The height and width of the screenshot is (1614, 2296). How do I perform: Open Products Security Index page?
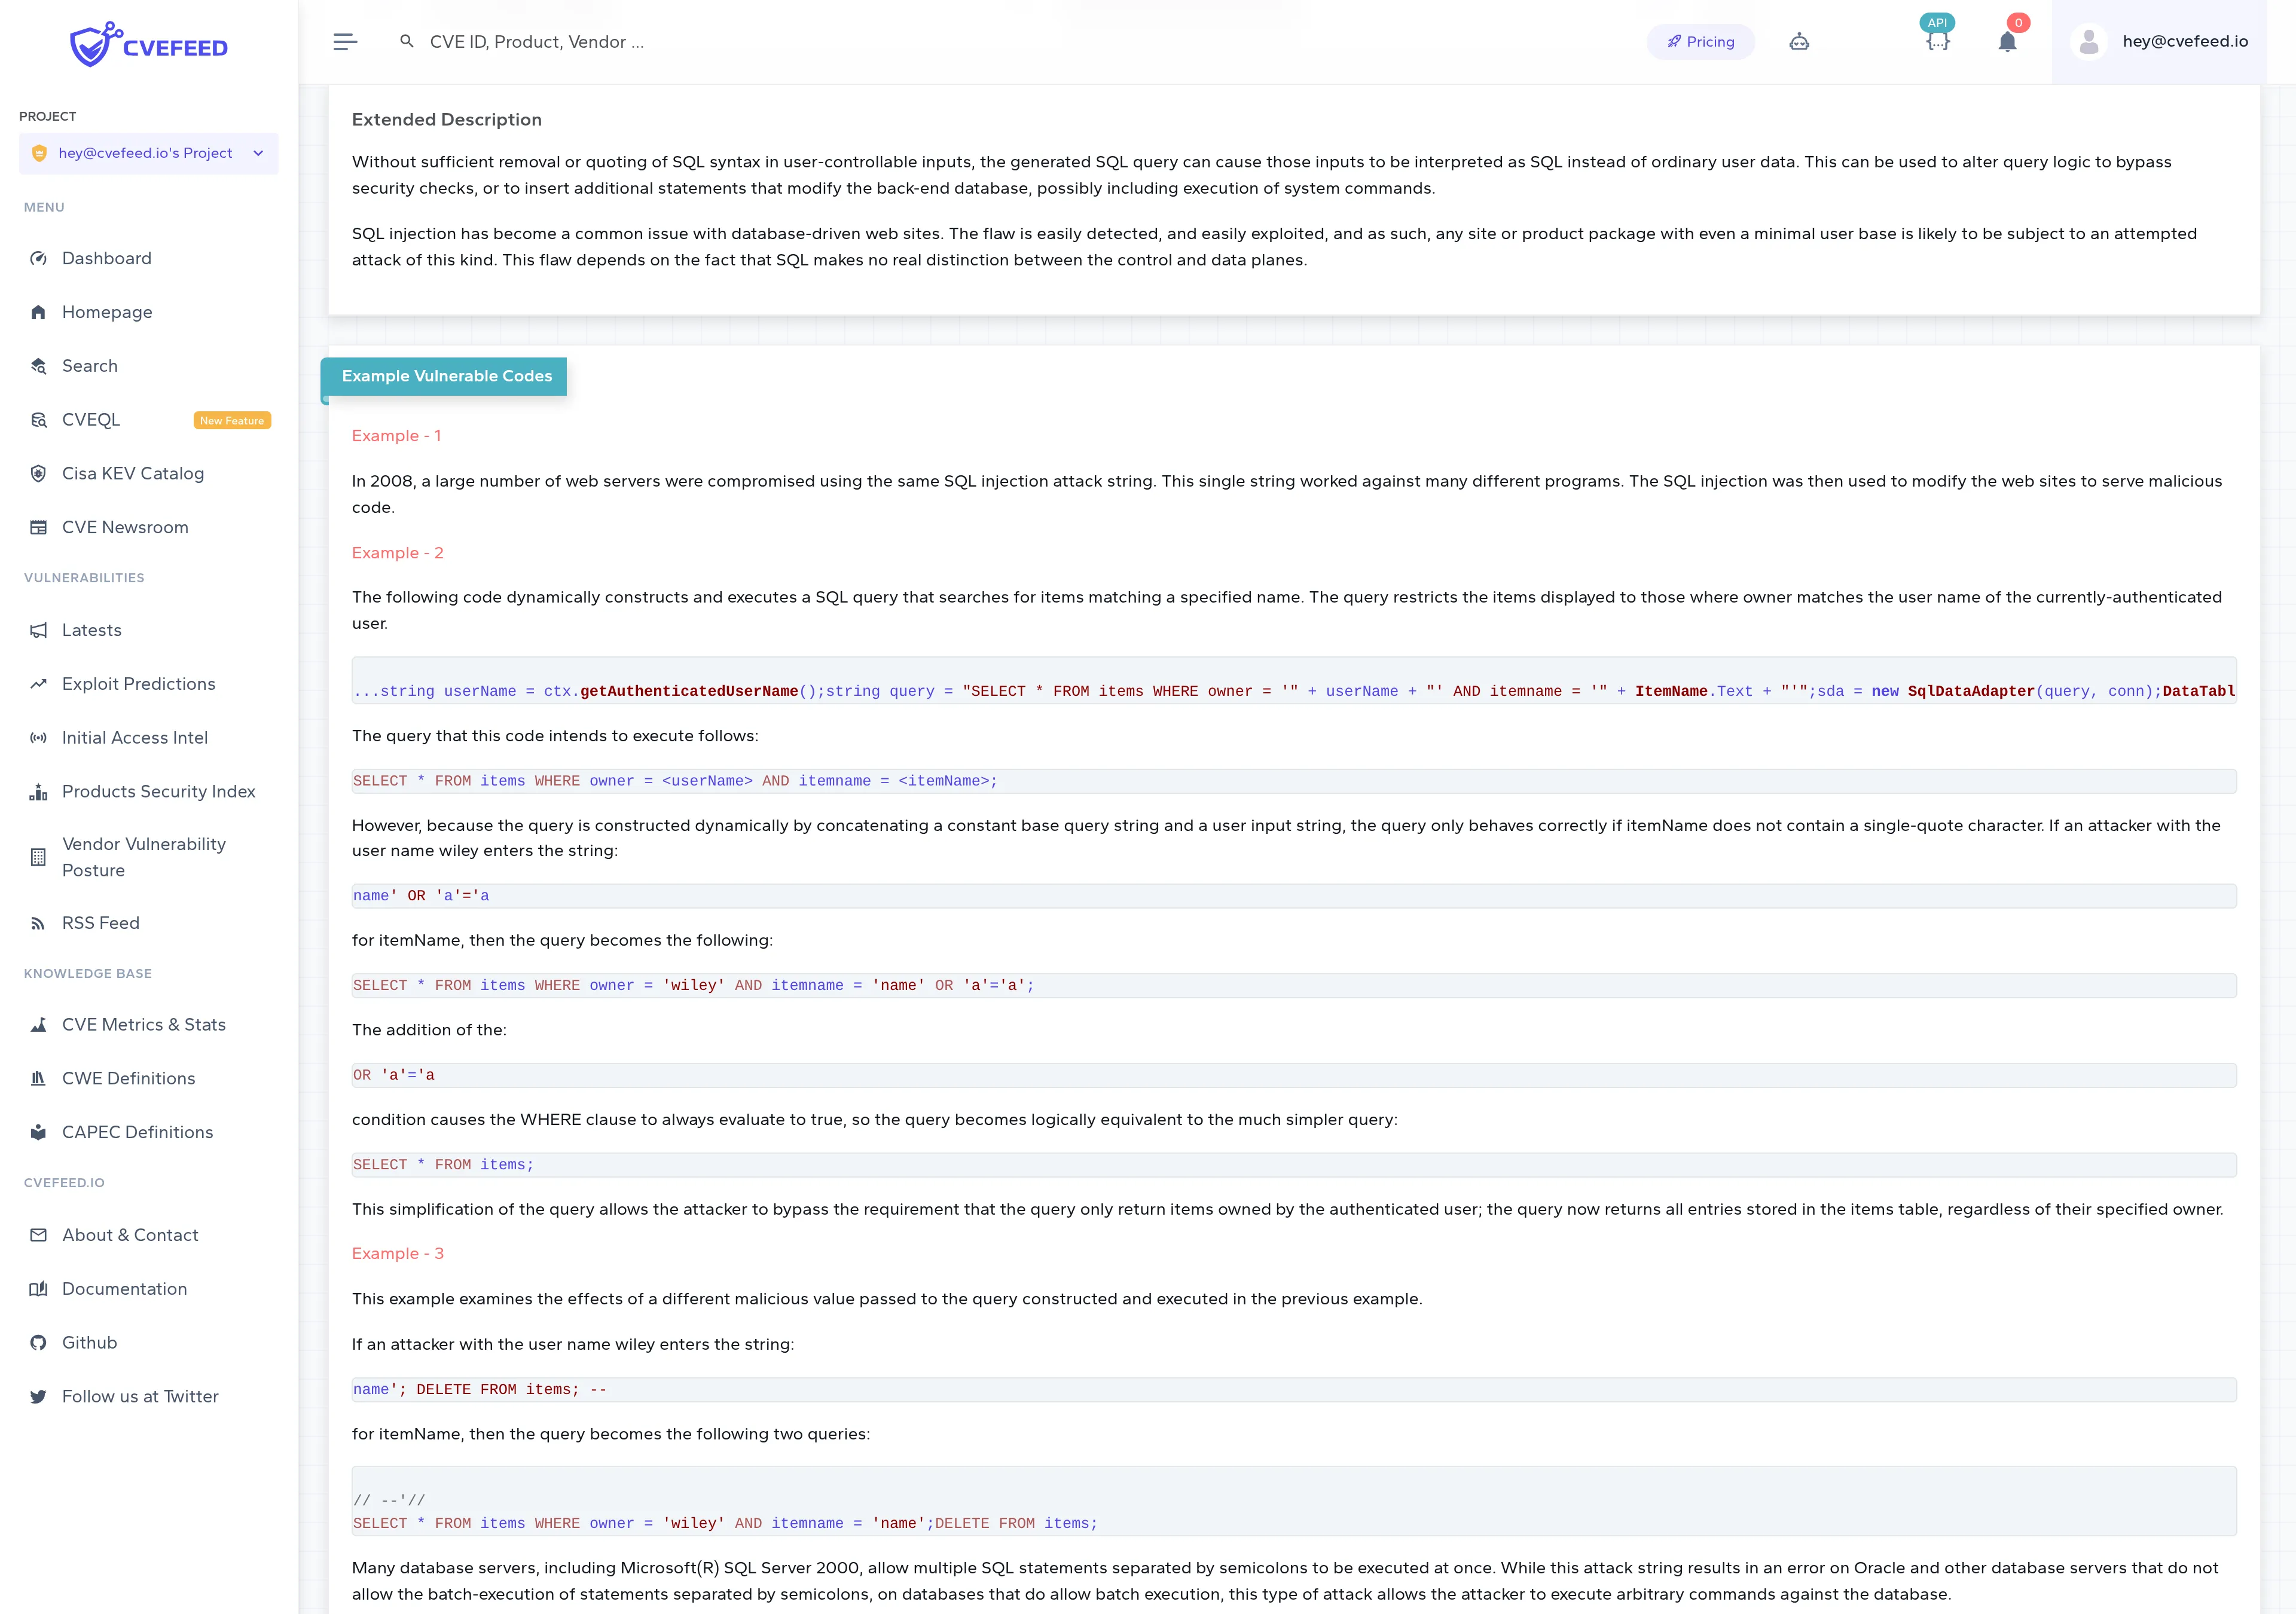(159, 792)
